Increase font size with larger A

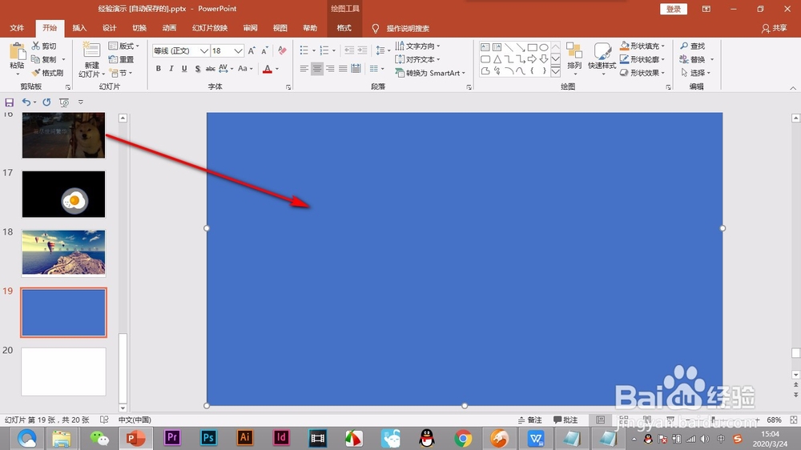point(252,50)
